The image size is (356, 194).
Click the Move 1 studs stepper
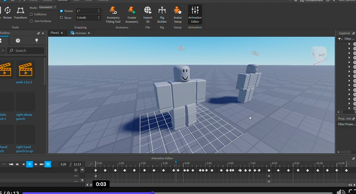(x=98, y=18)
